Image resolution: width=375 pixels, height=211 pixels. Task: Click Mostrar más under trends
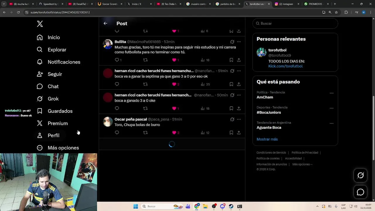click(267, 139)
